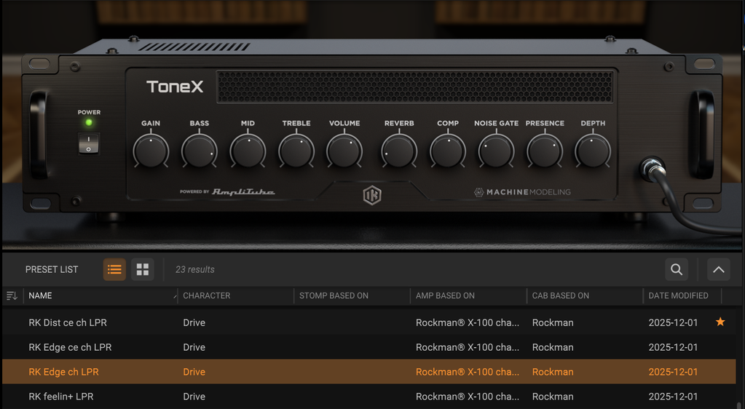The image size is (745, 409).
Task: Toggle the amp power switch
Action: click(x=88, y=143)
